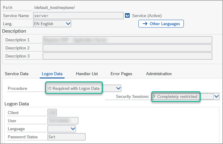Focus the Description 1 text field

coord(127,40)
